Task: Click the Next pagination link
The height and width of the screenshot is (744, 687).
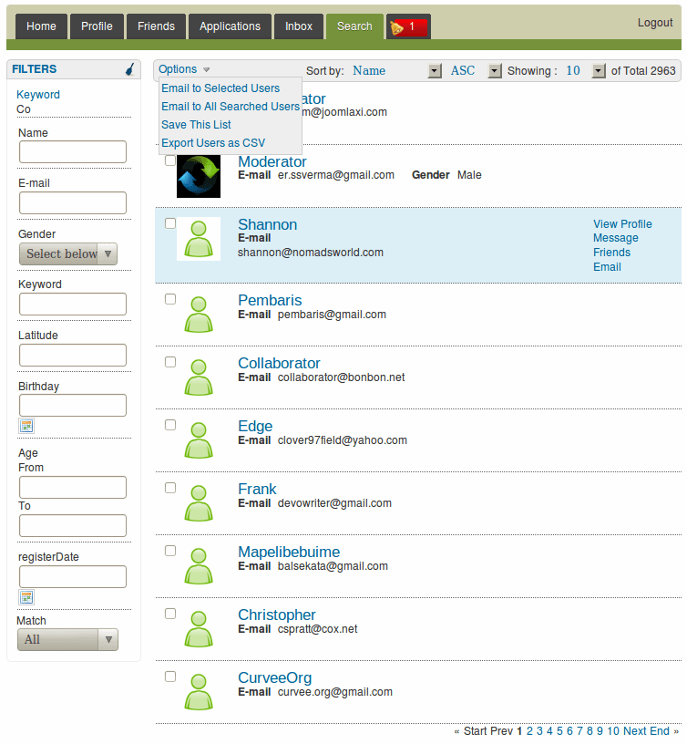Action: tap(634, 731)
